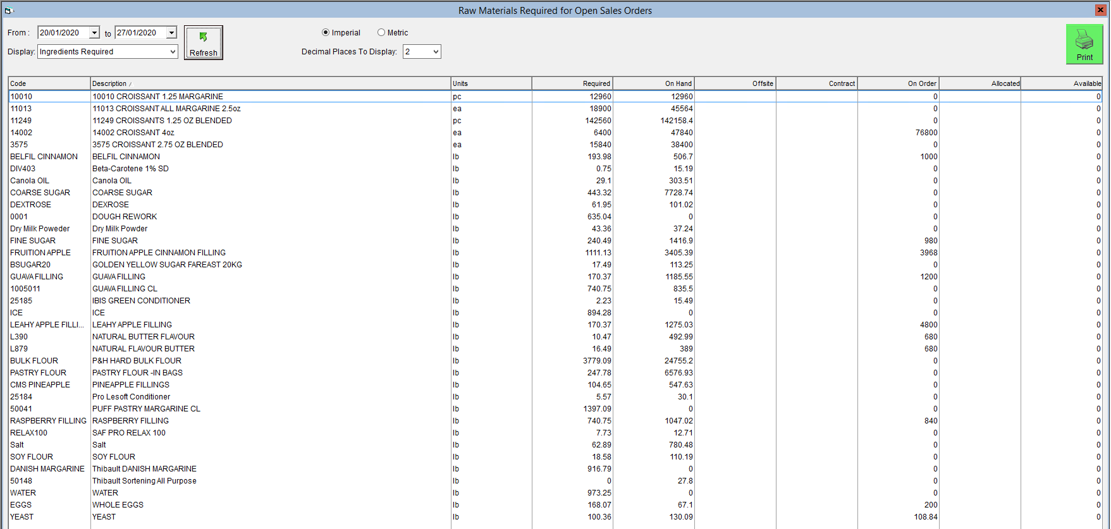1111x529 pixels.
Task: Click GOLDEN YELLOW SUGAR FAREAST 20KG
Action: (167, 265)
